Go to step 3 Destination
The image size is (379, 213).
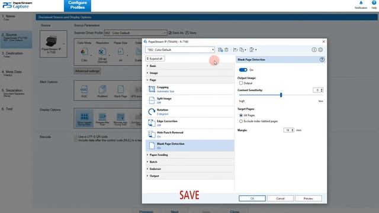(16, 54)
